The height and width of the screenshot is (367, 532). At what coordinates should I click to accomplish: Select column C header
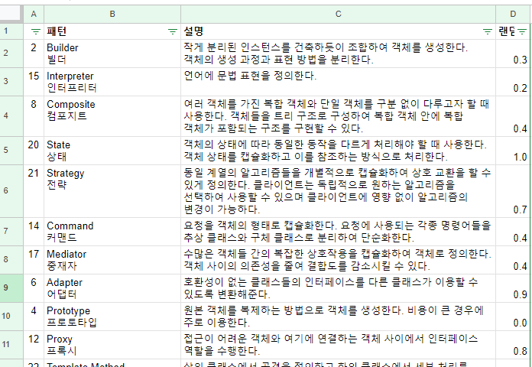339,14
